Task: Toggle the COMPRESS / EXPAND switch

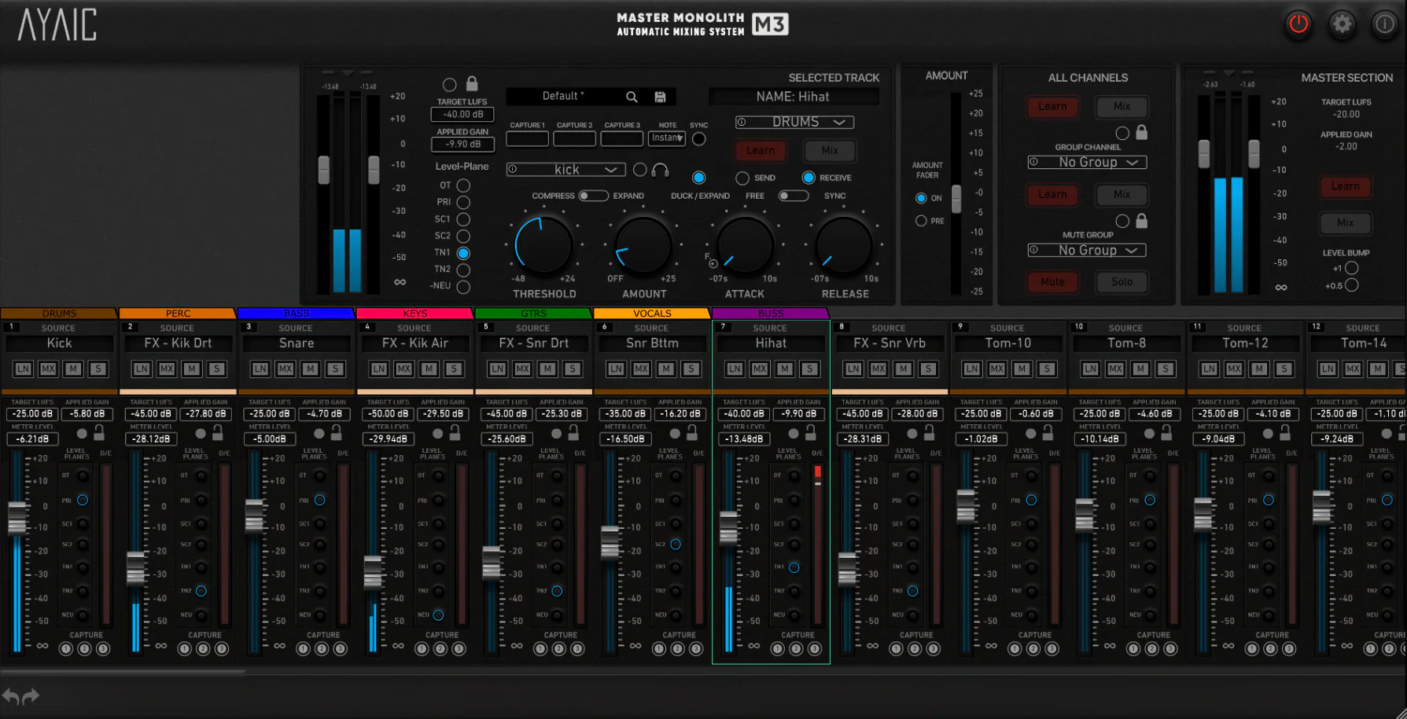Action: tap(593, 196)
